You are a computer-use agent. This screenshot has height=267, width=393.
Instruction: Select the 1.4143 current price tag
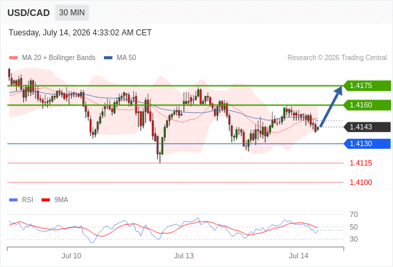(367, 127)
